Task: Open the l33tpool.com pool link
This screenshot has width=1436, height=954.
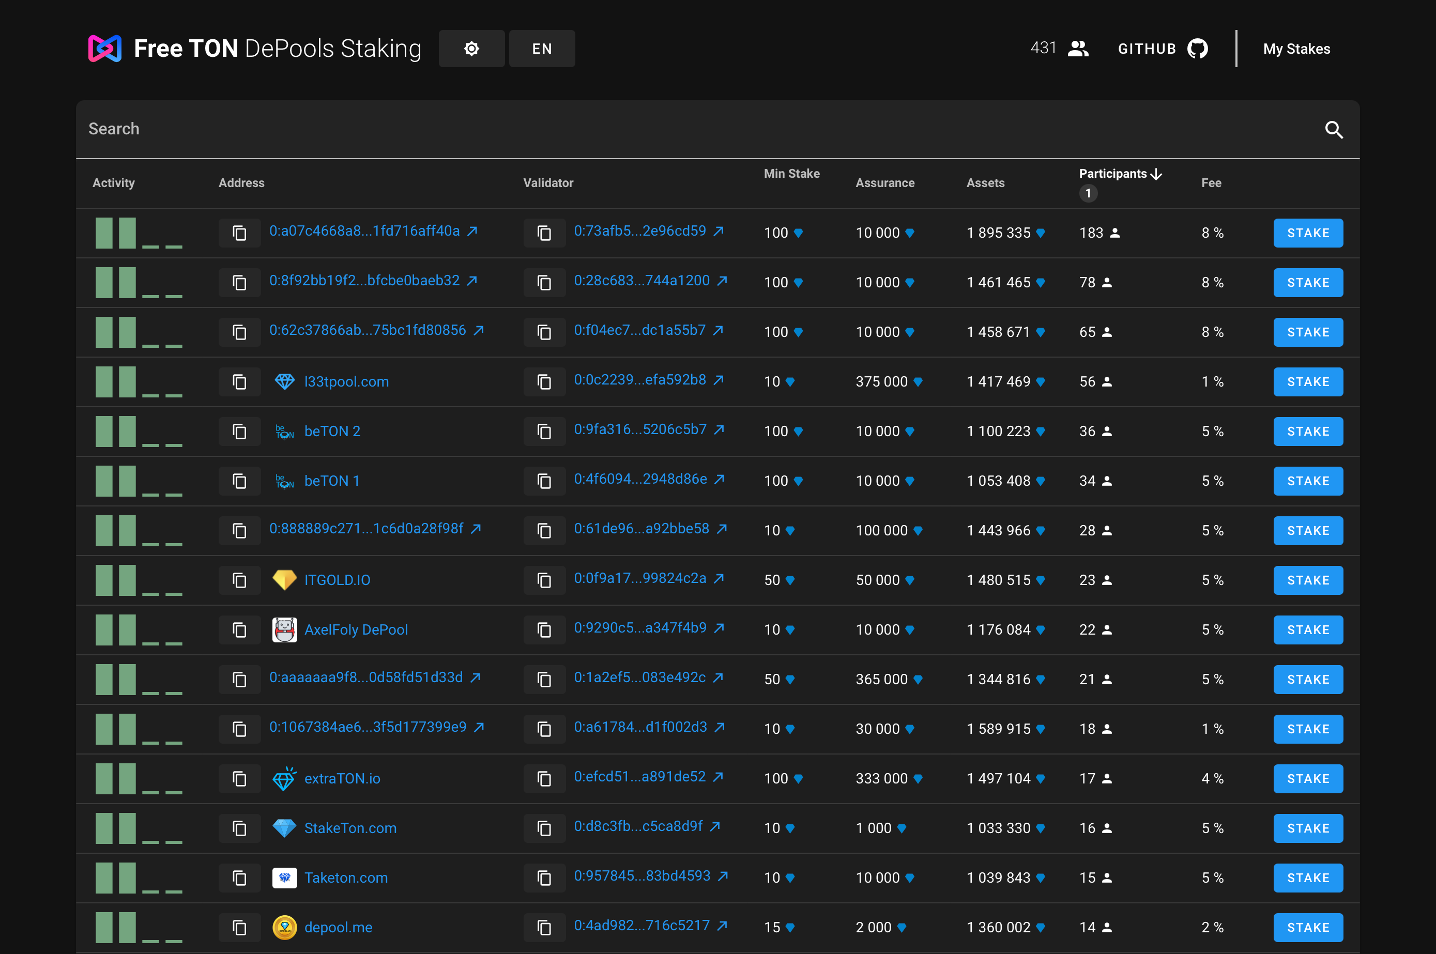Action: 346,382
